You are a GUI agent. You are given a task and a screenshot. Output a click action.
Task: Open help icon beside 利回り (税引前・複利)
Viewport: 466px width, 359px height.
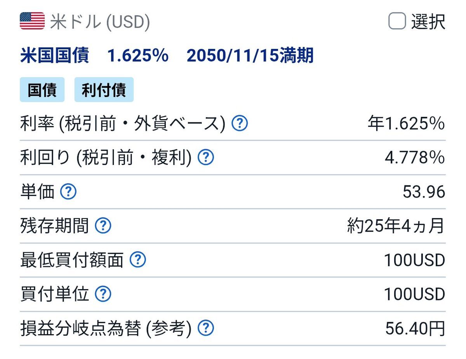click(x=206, y=158)
